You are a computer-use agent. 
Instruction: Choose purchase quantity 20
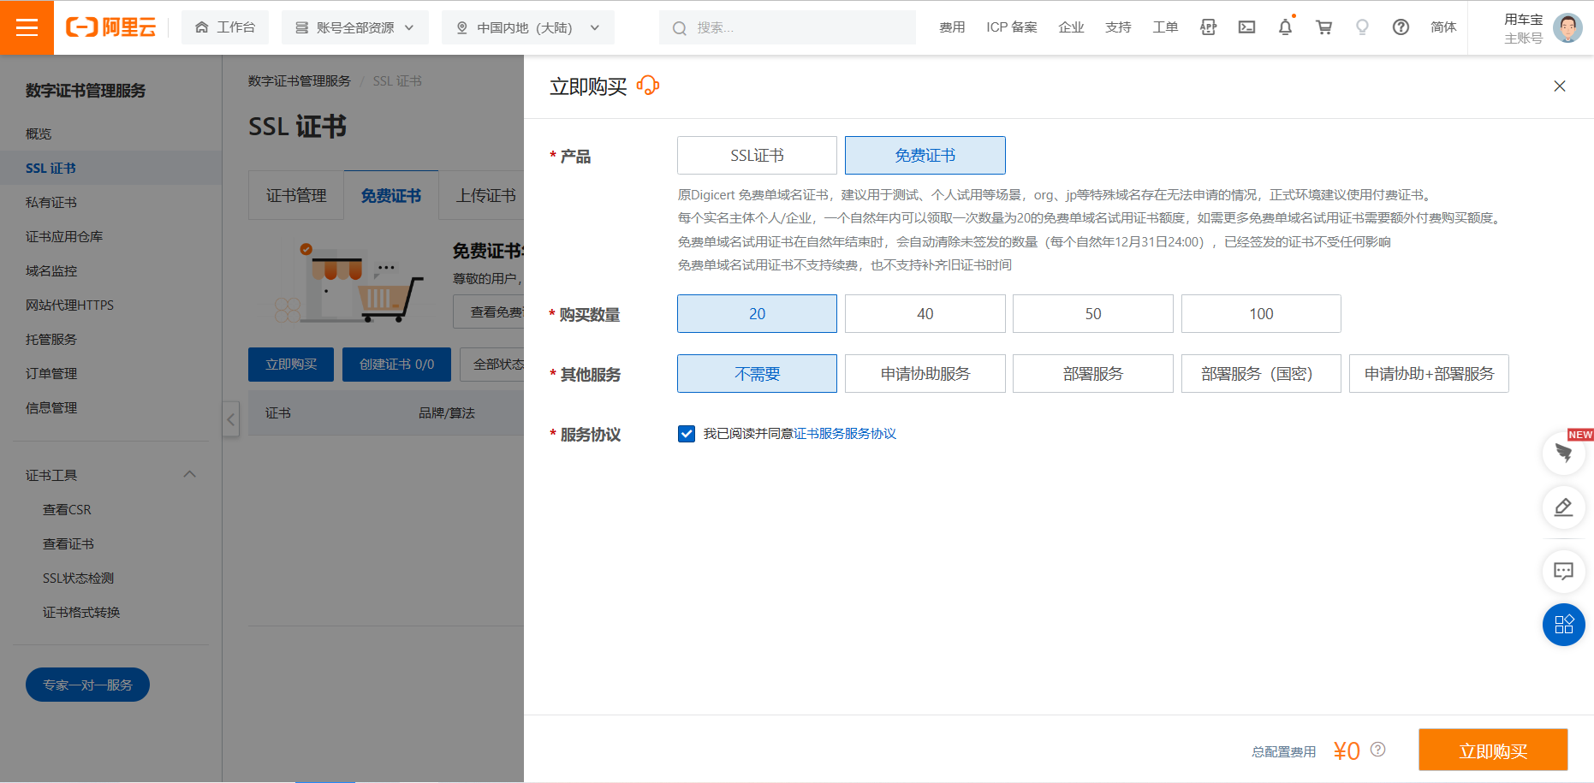click(757, 314)
